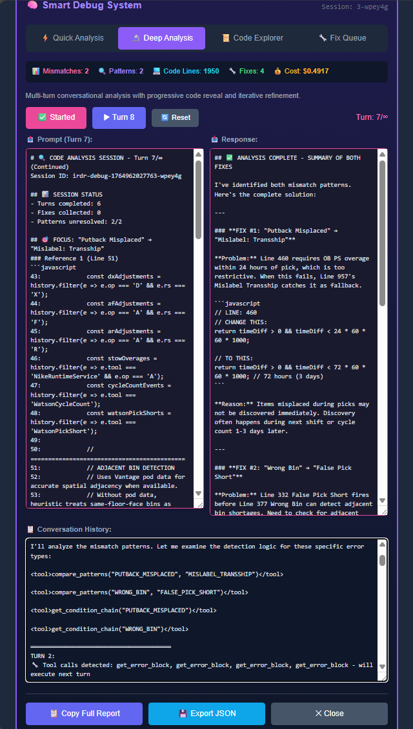The width and height of the screenshot is (413, 729).
Task: Click the Multi-turn conversational analysis description
Action: point(163,96)
